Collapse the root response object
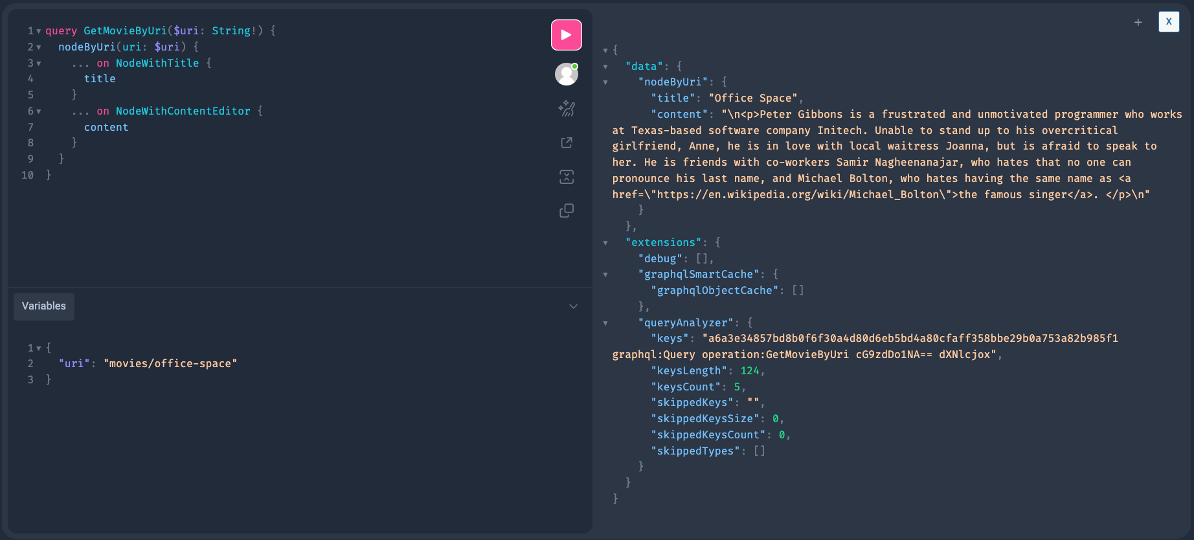This screenshot has width=1194, height=540. pos(605,51)
